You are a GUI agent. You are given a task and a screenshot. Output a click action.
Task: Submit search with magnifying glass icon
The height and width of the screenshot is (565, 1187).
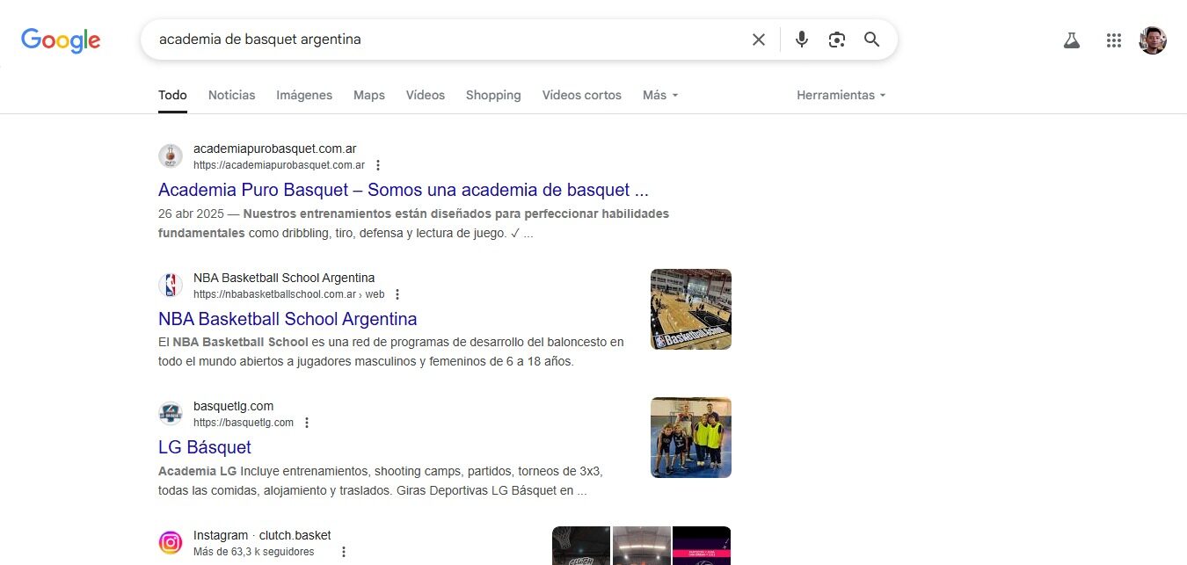click(x=872, y=40)
